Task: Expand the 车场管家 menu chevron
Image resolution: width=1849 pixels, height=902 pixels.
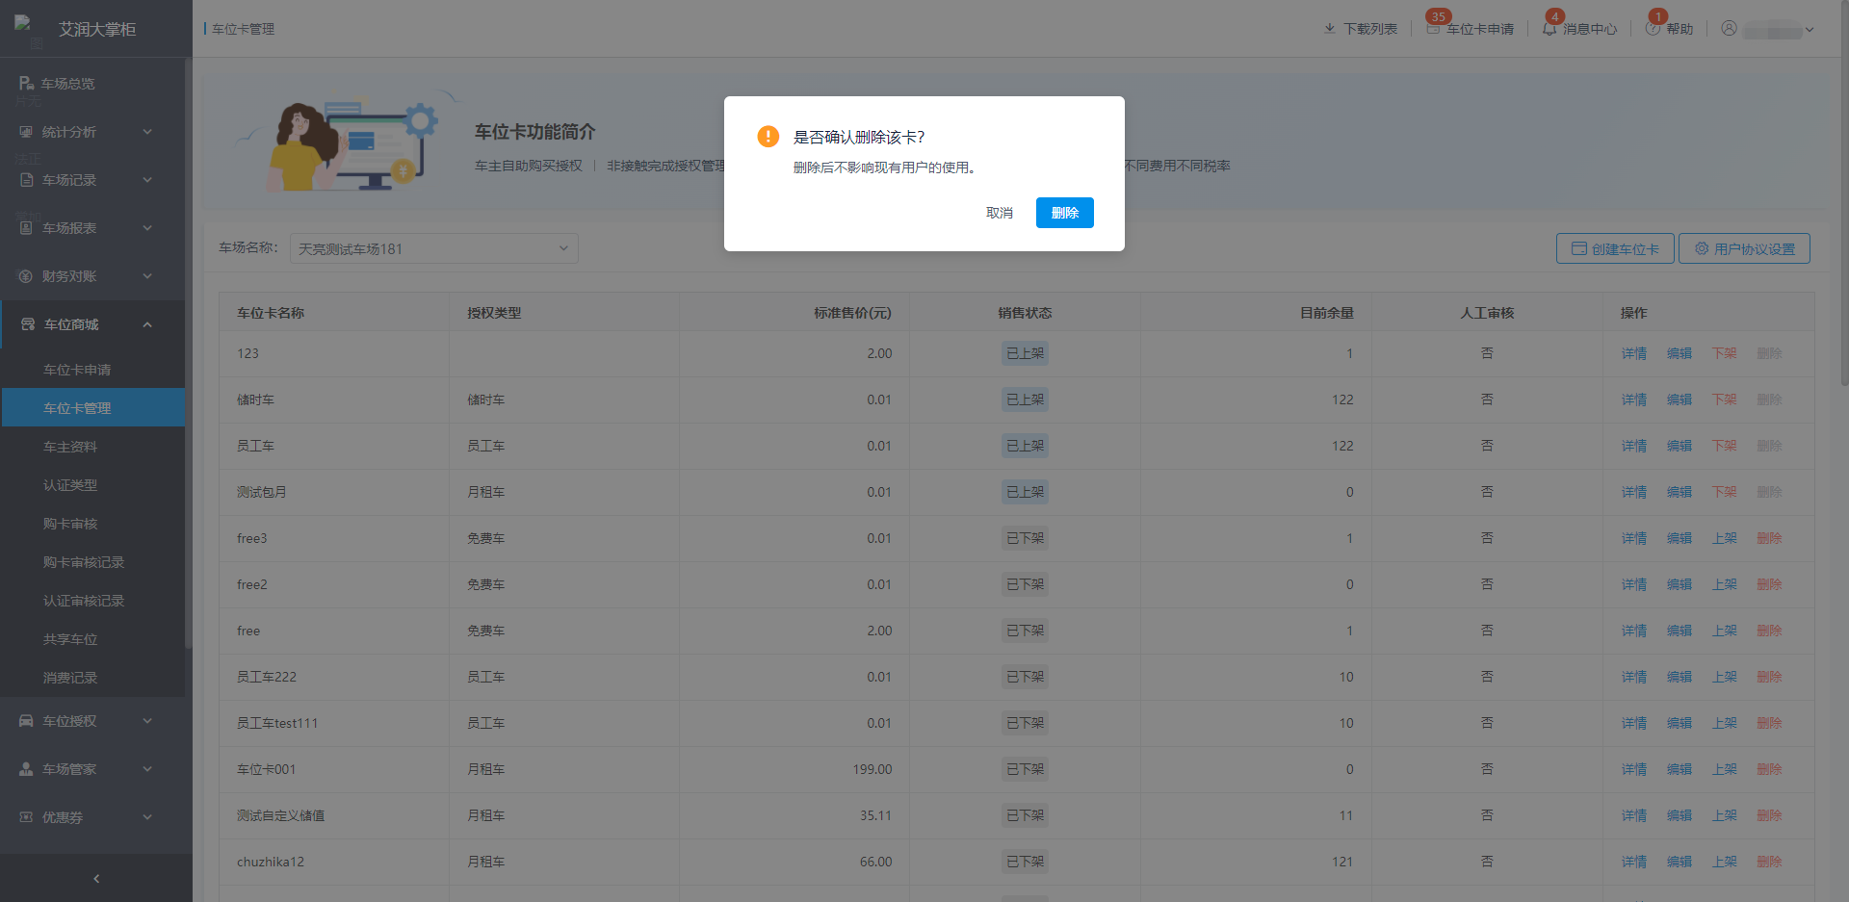Action: (x=147, y=769)
